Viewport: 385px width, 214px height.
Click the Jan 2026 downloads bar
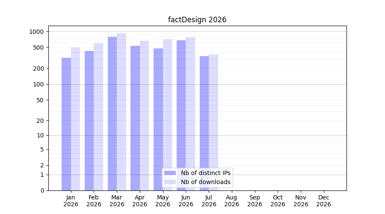(x=76, y=119)
